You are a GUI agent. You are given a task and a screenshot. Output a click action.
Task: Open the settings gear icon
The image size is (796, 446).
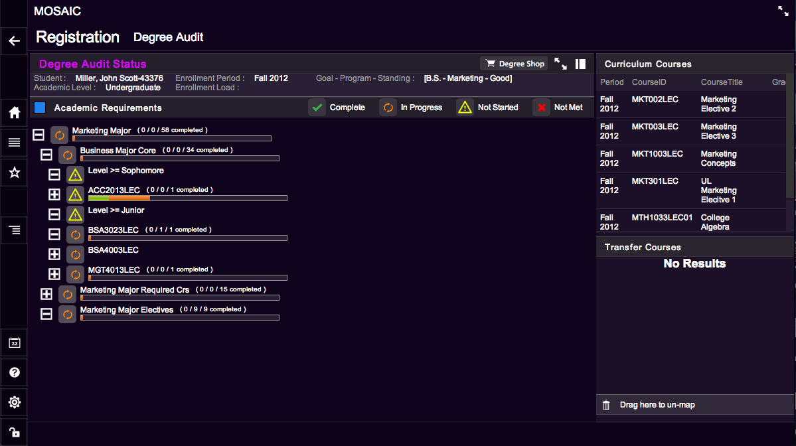[14, 402]
